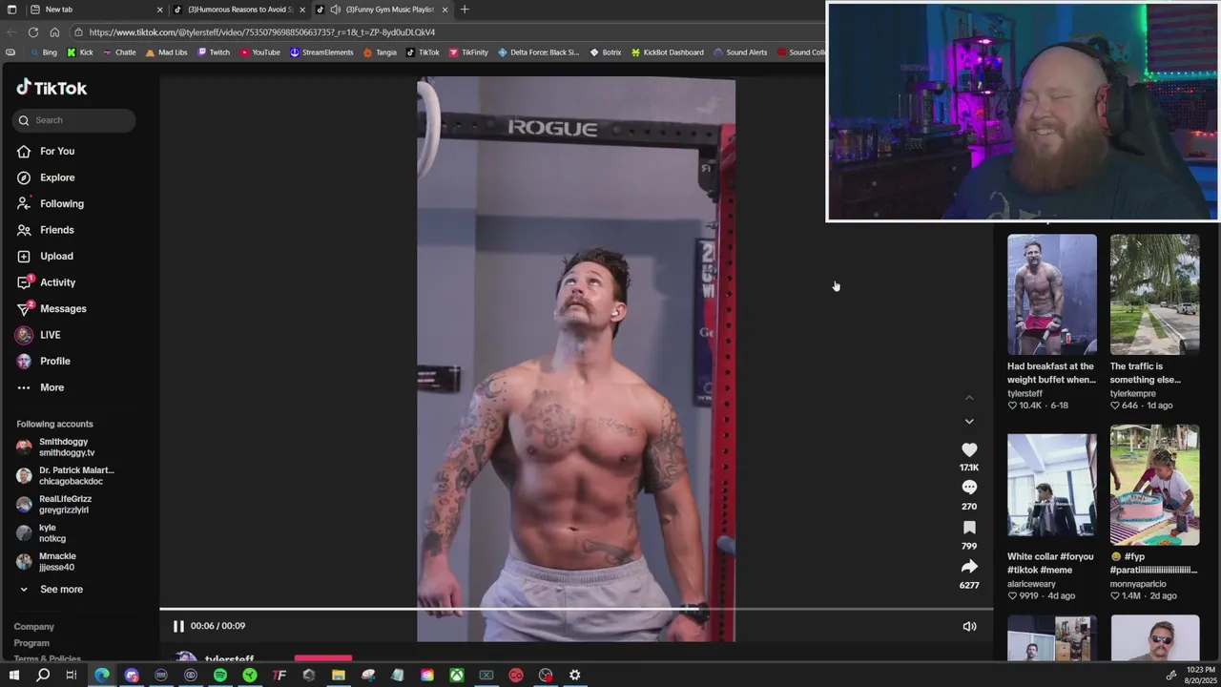1221x687 pixels.
Task: Open the KickBot Dashboard bookmark
Action: [x=667, y=52]
